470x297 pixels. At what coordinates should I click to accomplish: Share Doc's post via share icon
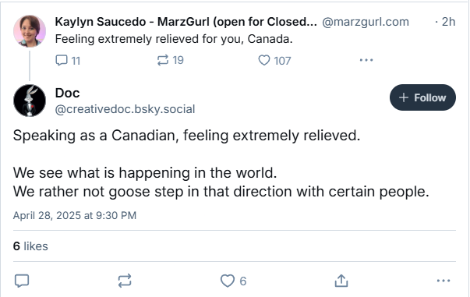pyautogui.click(x=341, y=281)
